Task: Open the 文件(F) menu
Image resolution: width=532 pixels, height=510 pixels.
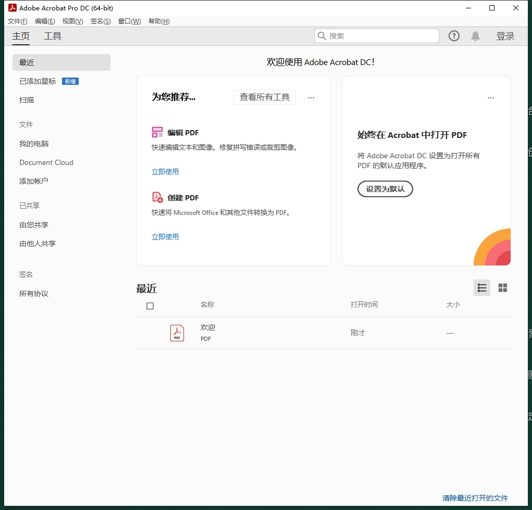Action: coord(18,21)
